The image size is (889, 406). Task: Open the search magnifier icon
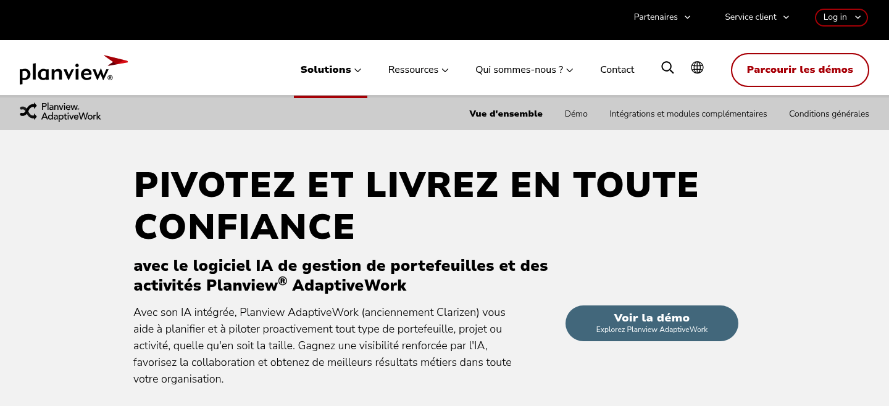(x=667, y=68)
